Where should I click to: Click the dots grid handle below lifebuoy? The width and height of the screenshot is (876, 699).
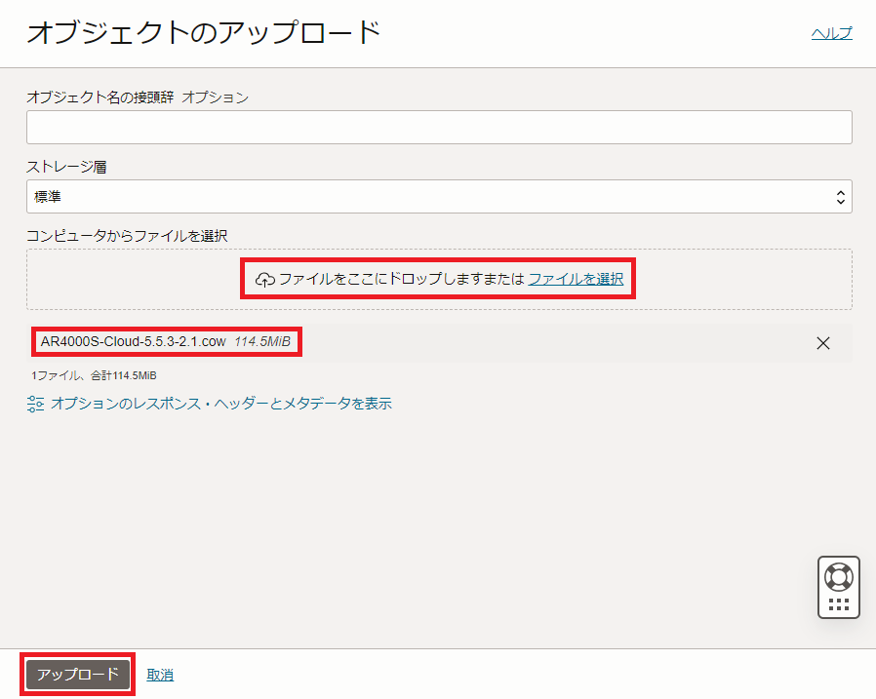838,604
